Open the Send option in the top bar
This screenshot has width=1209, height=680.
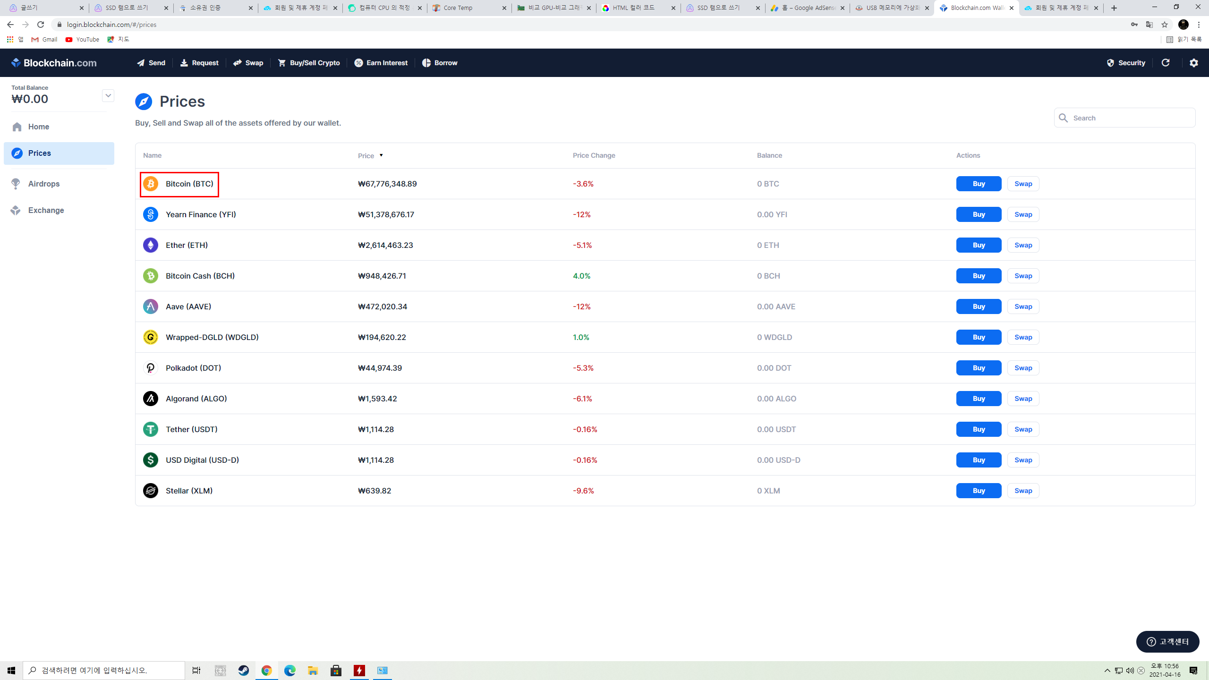point(151,63)
